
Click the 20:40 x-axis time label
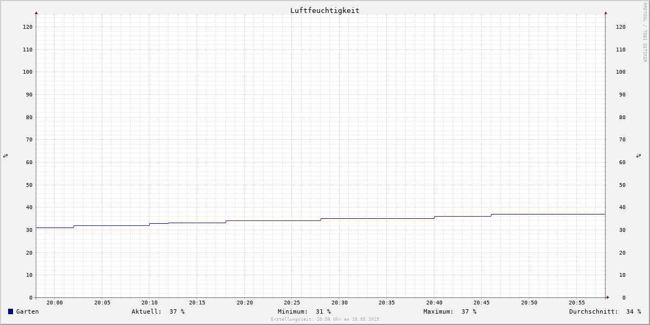(434, 303)
